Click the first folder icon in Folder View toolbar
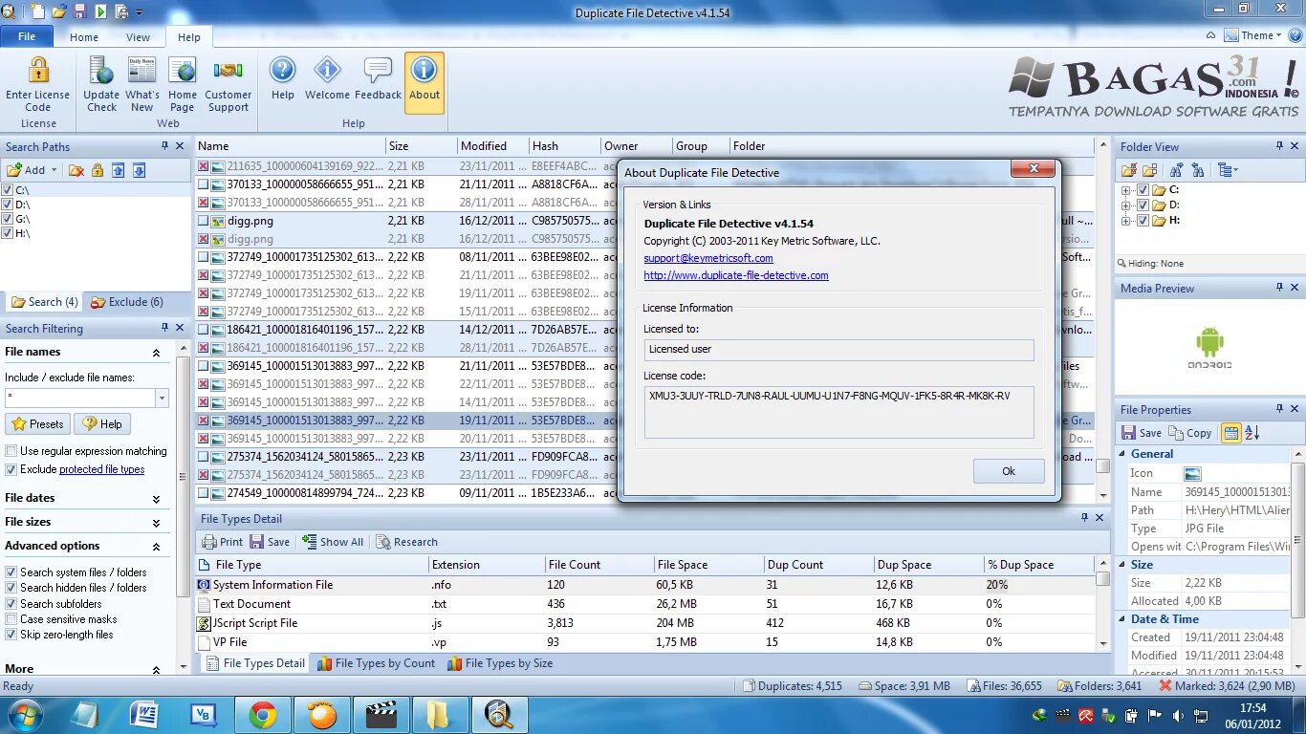 (x=1129, y=170)
